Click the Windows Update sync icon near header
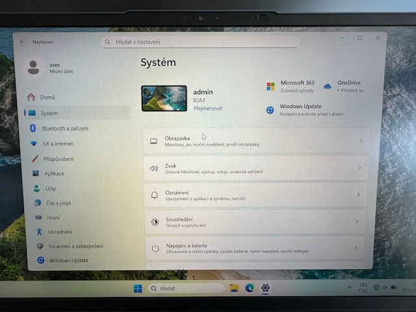416x312 pixels. [x=270, y=110]
